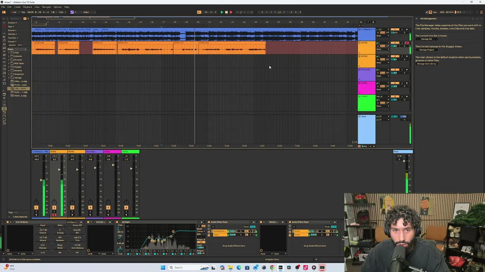
Task: Click the orange browser filter icon
Action: point(25,19)
